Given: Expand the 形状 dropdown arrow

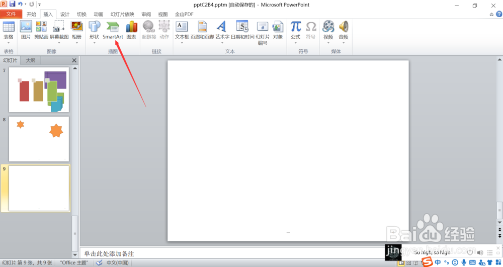Looking at the screenshot, I should tap(95, 43).
